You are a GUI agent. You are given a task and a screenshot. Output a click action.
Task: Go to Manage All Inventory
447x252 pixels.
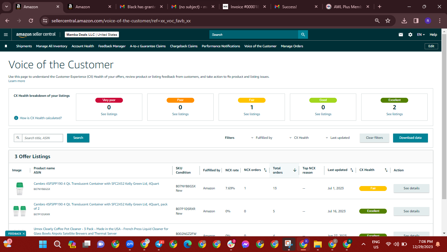tap(52, 46)
